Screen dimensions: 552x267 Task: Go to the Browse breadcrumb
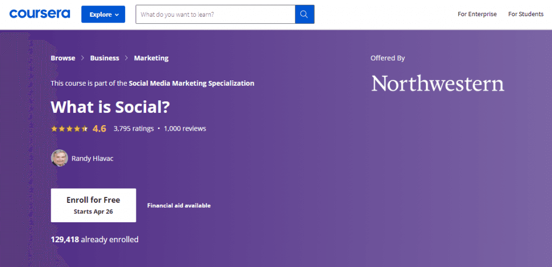63,58
